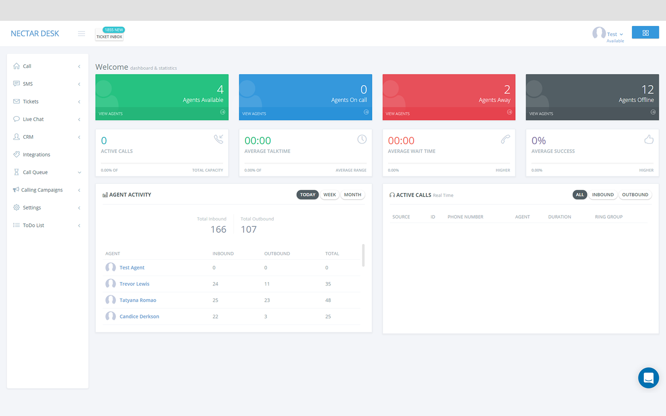Show OUTBOUND calls only

635,195
